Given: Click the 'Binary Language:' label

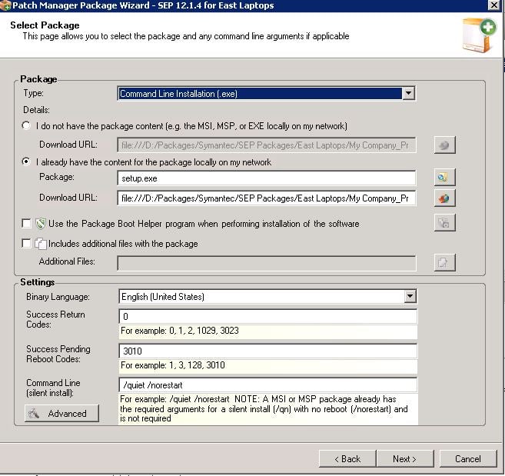Looking at the screenshot, I should (58, 297).
